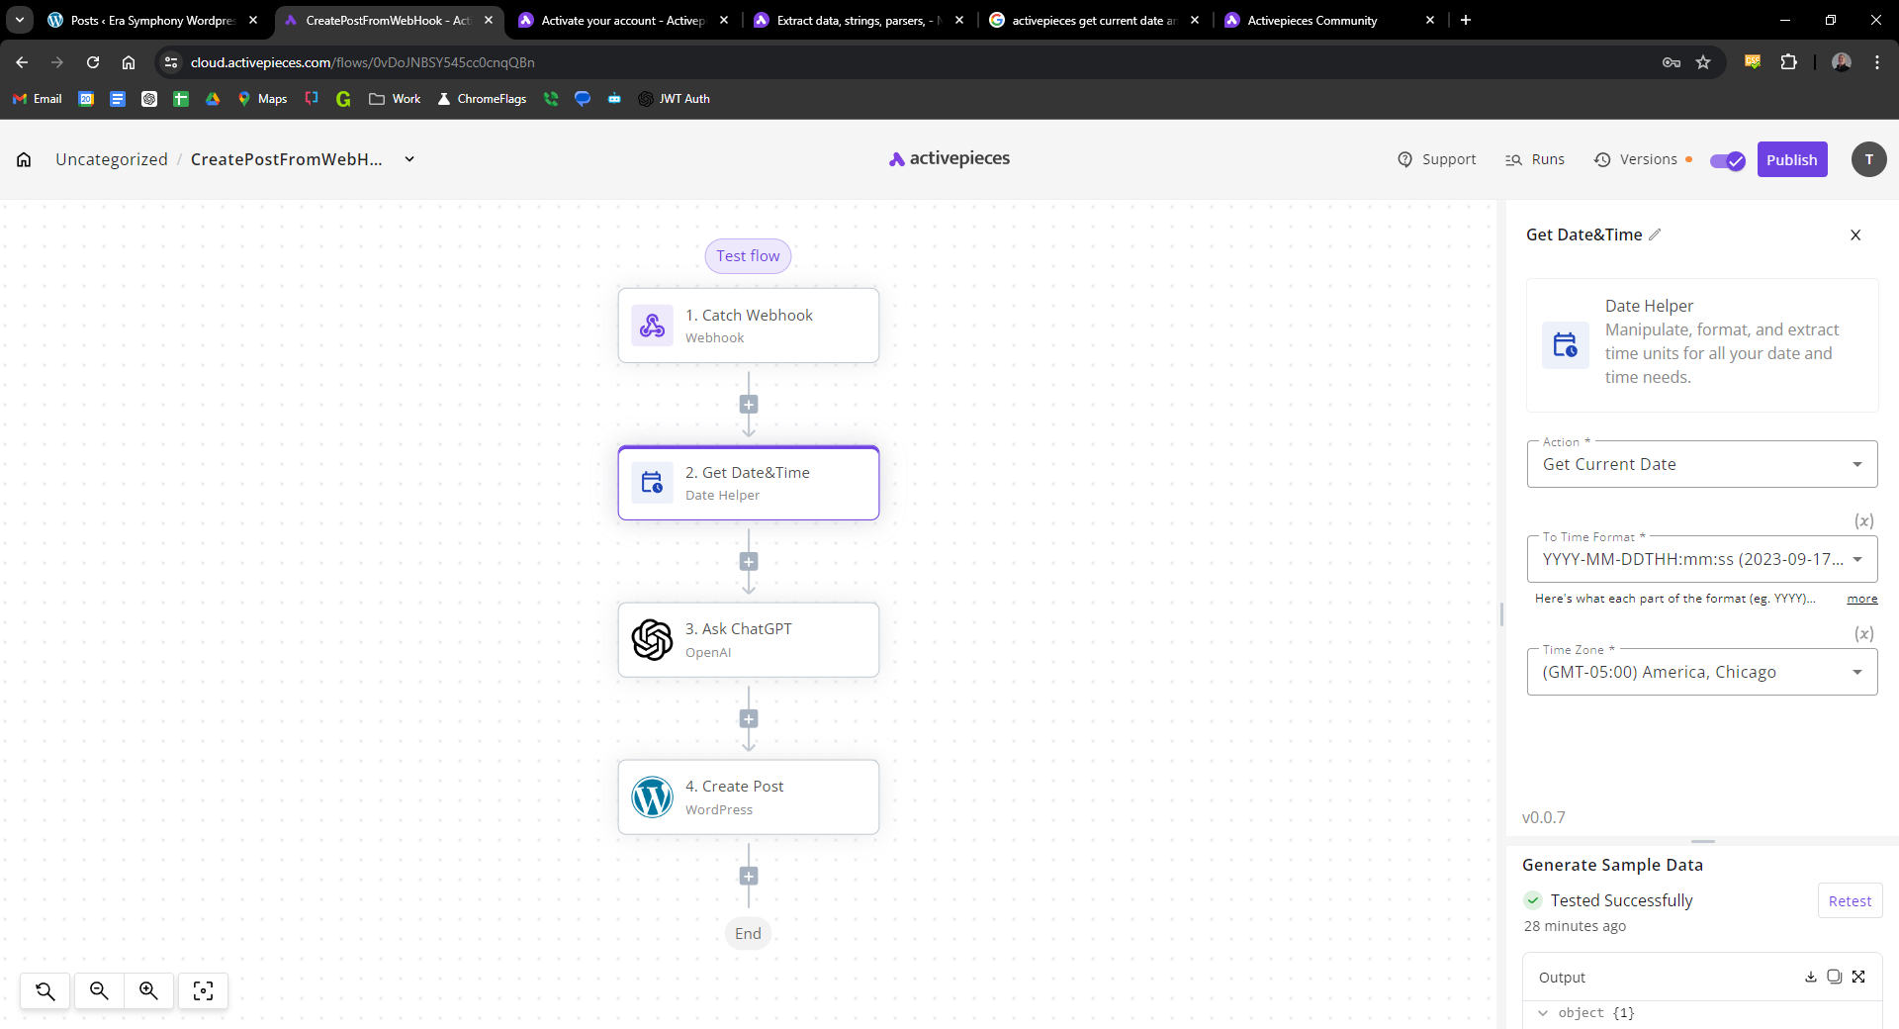Switch to Activepieces Community tab
The height and width of the screenshot is (1029, 1899).
(1329, 20)
